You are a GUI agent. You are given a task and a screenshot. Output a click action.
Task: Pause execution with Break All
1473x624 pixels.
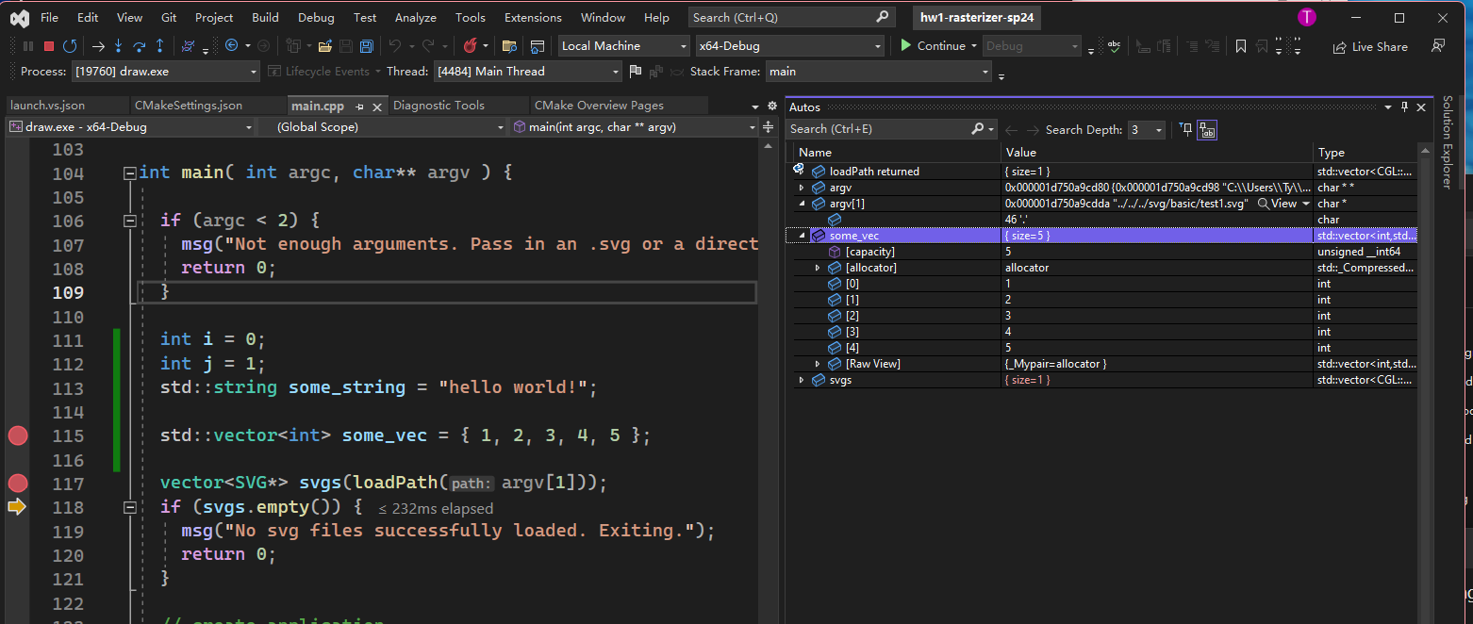click(28, 45)
